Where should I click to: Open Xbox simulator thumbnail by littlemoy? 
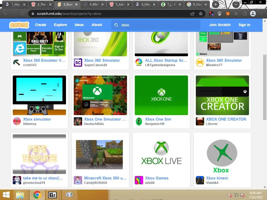click(x=39, y=95)
